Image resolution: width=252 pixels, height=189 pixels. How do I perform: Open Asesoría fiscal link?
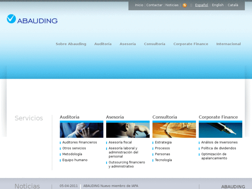click(x=120, y=142)
